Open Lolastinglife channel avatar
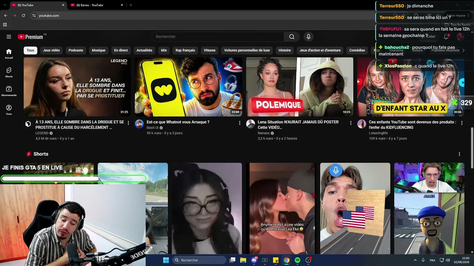This screenshot has height=266, width=474. [x=362, y=124]
